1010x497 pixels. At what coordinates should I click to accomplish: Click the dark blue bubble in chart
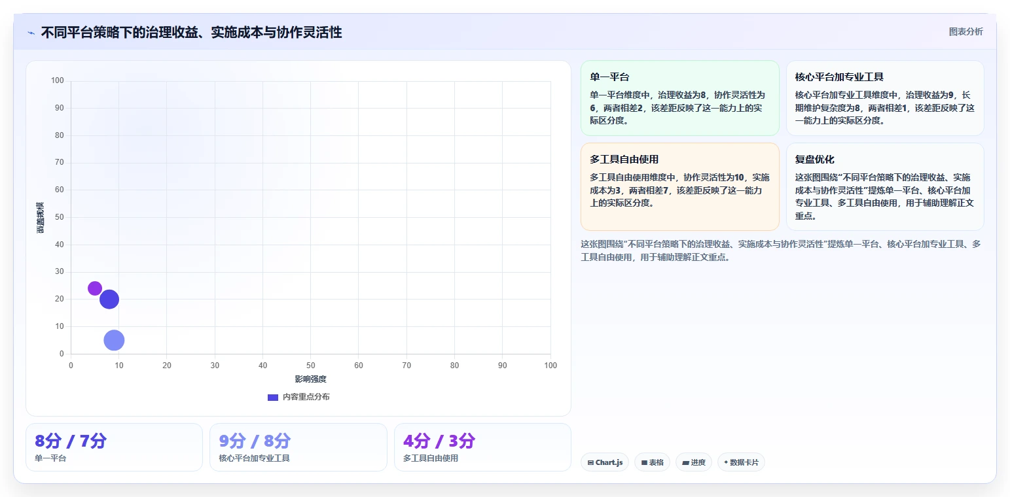109,300
